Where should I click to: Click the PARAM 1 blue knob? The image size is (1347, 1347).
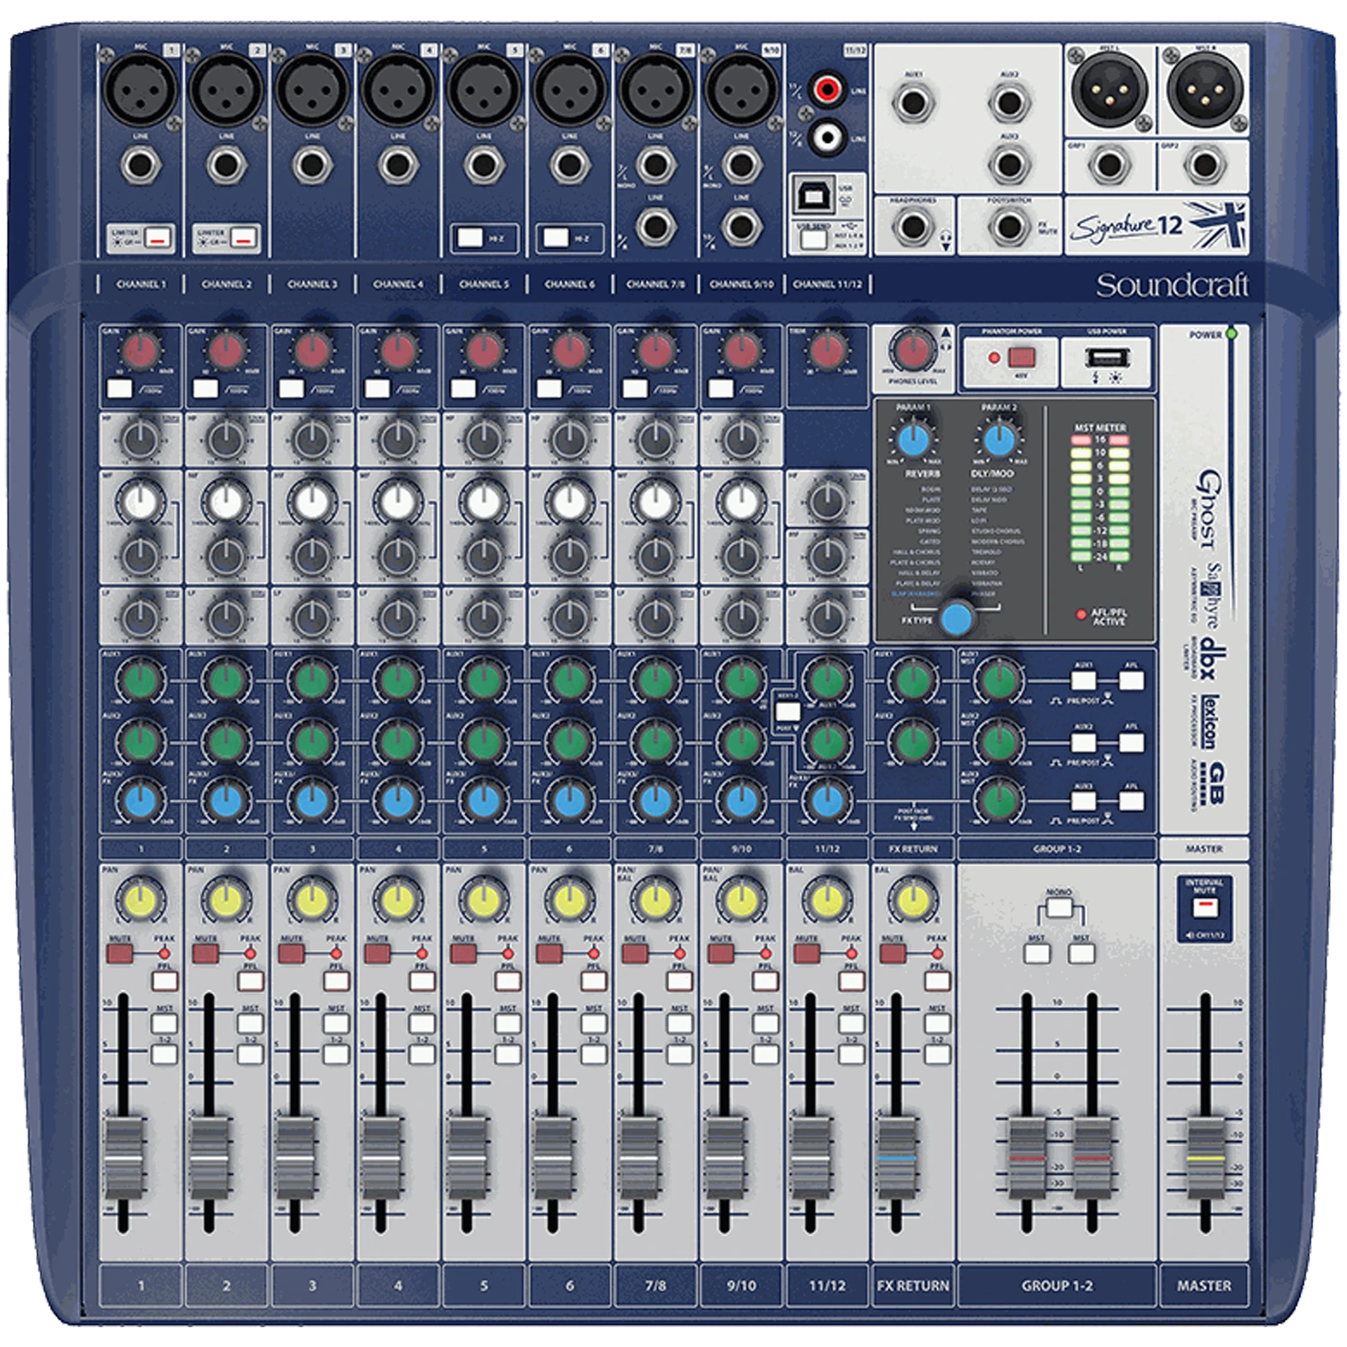(913, 441)
